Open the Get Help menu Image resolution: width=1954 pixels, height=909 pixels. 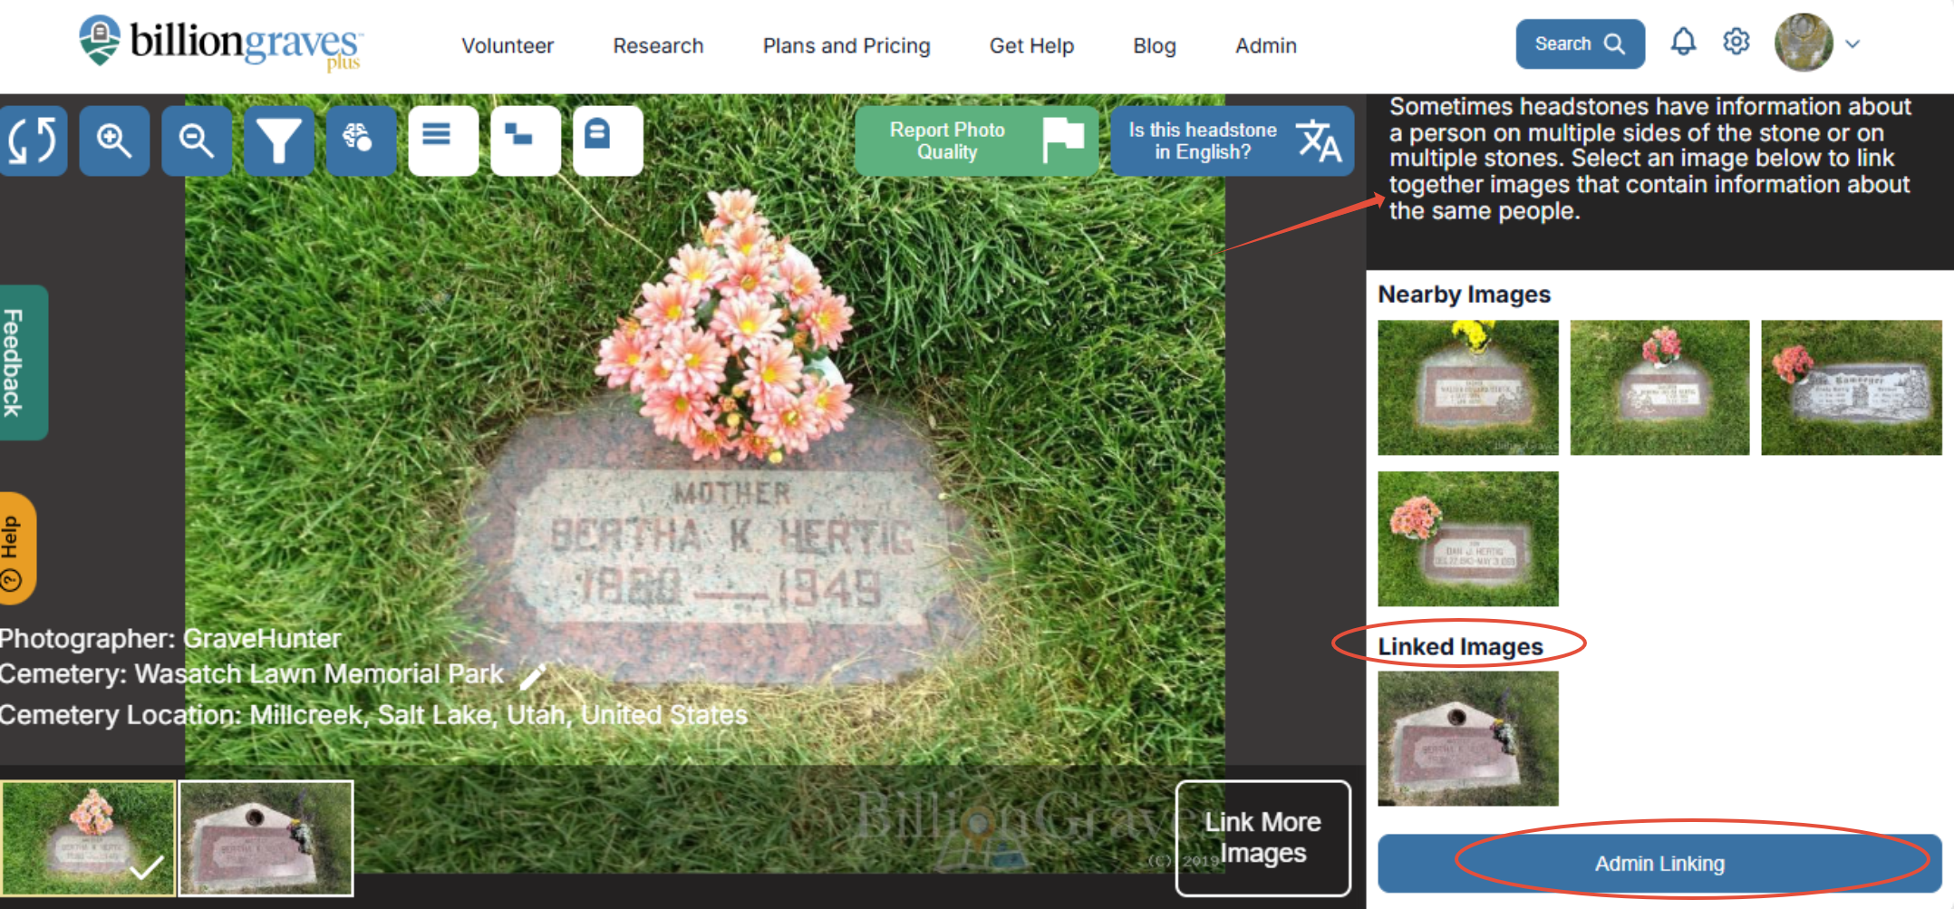(x=1031, y=45)
